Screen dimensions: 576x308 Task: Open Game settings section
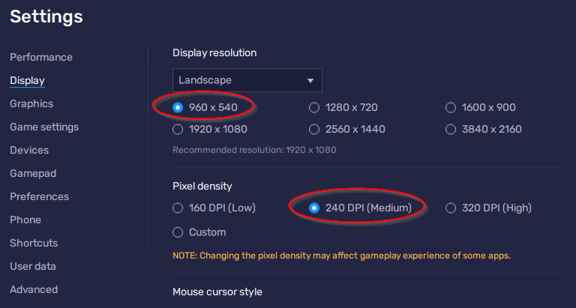[x=44, y=127]
